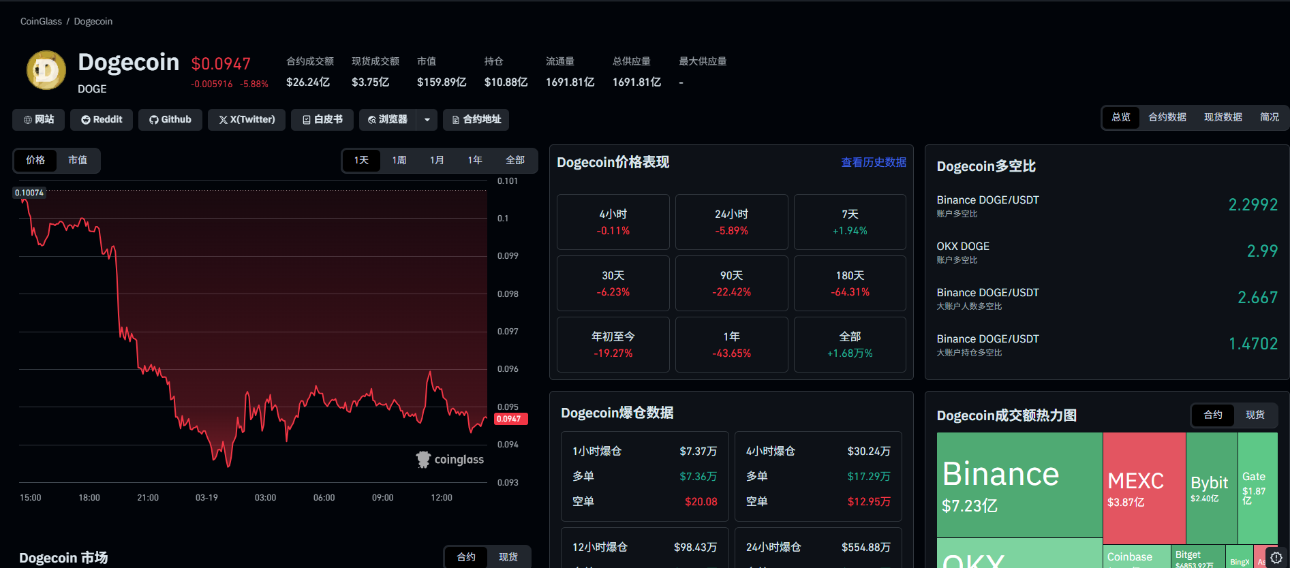Screen dimensions: 1290x568
Task: Click the Binance tile in volume heatmap
Action: click(1019, 485)
